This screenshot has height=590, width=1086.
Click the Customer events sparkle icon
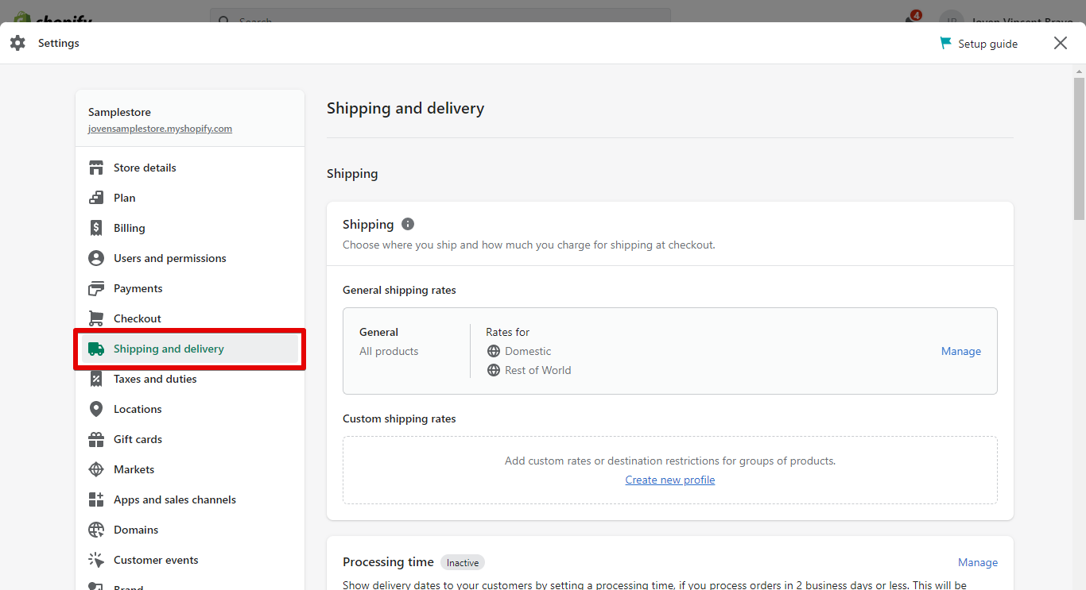95,560
